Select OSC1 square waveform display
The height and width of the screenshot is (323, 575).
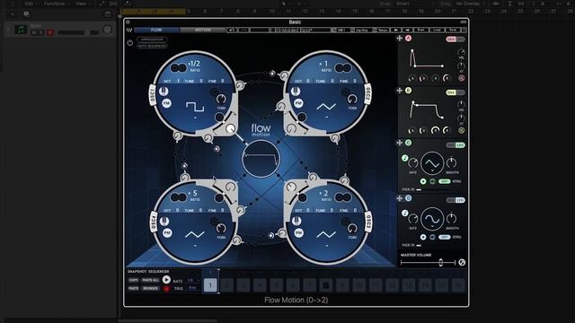(x=195, y=107)
